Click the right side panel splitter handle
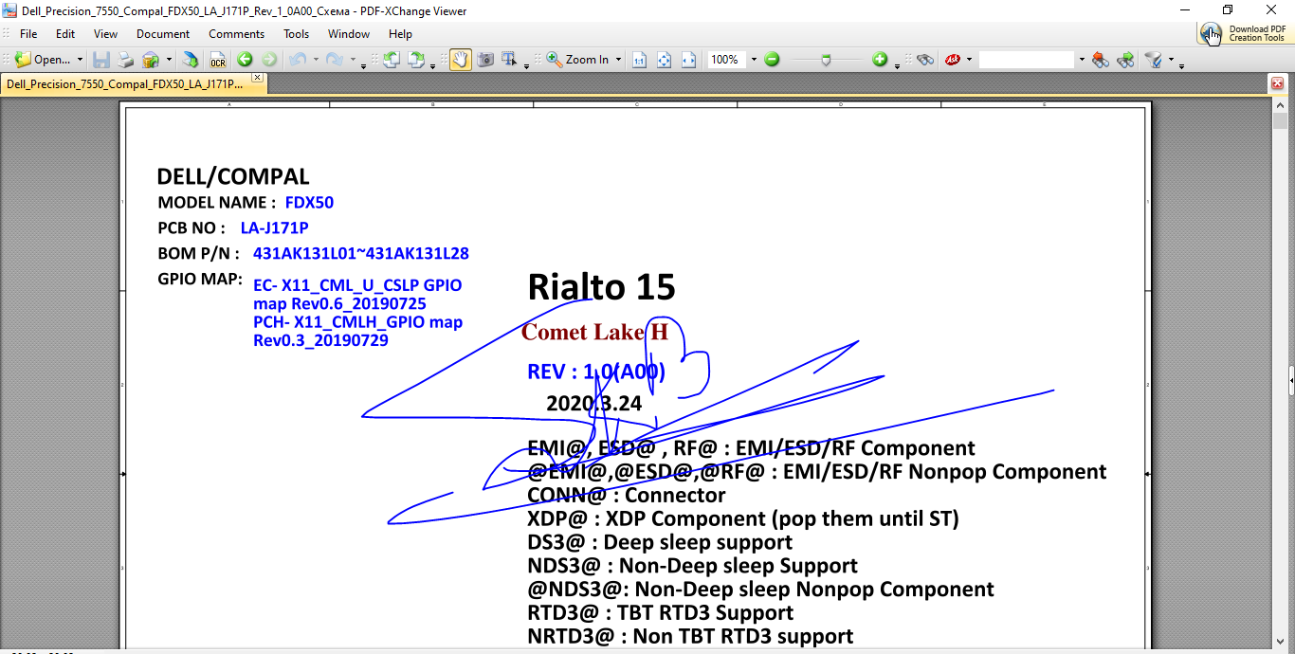 pyautogui.click(x=1291, y=380)
